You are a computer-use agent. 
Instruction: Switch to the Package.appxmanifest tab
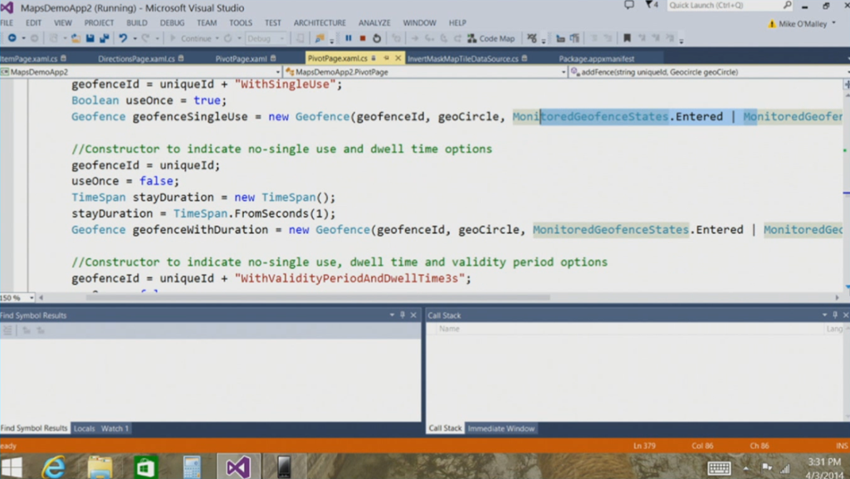tap(596, 58)
